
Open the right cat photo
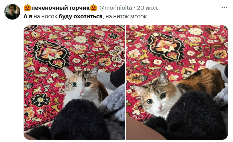tap(177, 82)
